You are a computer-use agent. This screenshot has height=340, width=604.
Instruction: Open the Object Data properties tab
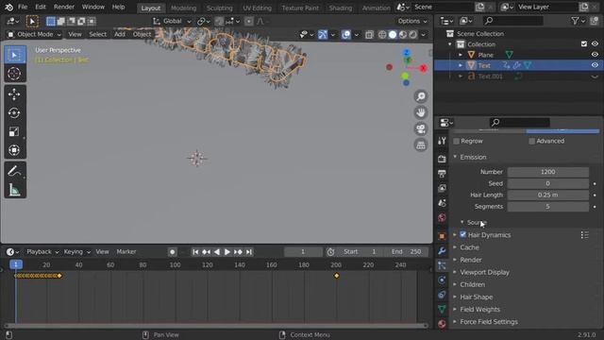(442, 309)
